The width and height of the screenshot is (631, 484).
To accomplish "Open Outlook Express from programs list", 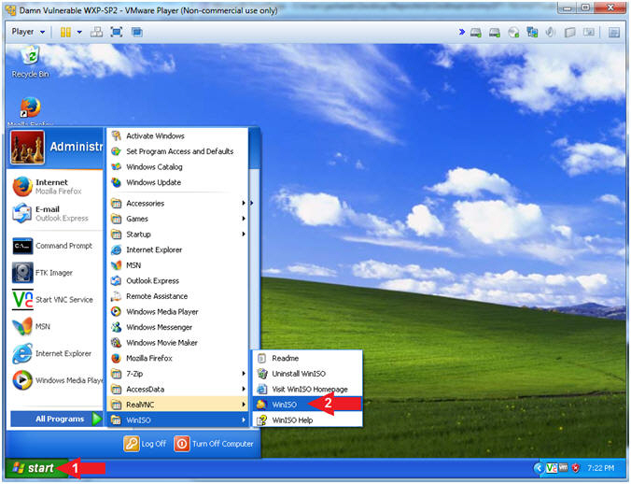I will pyautogui.click(x=177, y=280).
